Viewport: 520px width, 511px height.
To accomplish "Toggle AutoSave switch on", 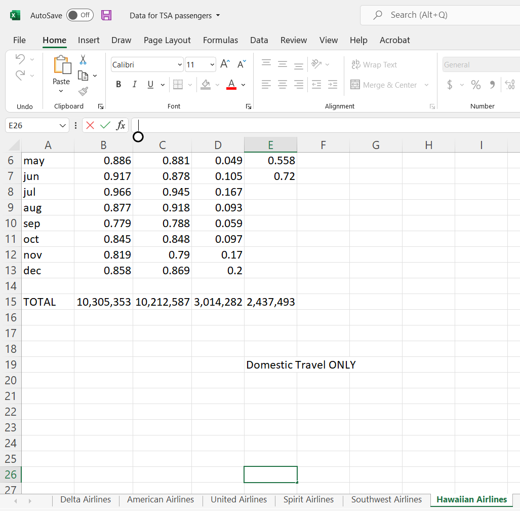I will (x=80, y=15).
